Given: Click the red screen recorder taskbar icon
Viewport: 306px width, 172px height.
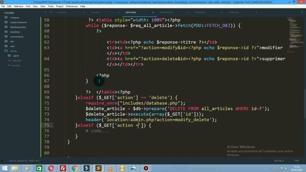Looking at the screenshot, I should point(146,168).
